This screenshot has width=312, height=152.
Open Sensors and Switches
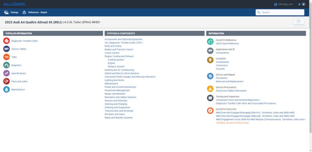click(116, 101)
